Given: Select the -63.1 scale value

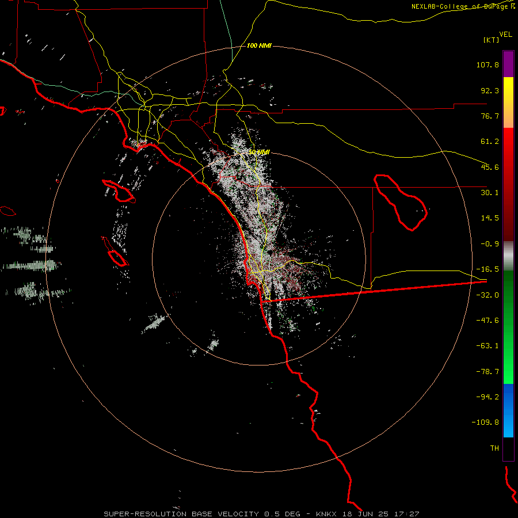Looking at the screenshot, I should (x=487, y=346).
